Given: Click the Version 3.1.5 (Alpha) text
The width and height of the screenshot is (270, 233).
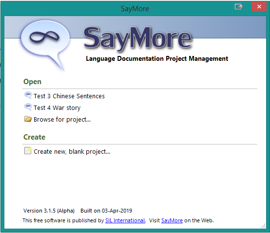Looking at the screenshot, I should pyautogui.click(x=49, y=211).
